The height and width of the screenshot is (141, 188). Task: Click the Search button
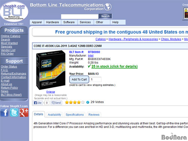(105, 16)
